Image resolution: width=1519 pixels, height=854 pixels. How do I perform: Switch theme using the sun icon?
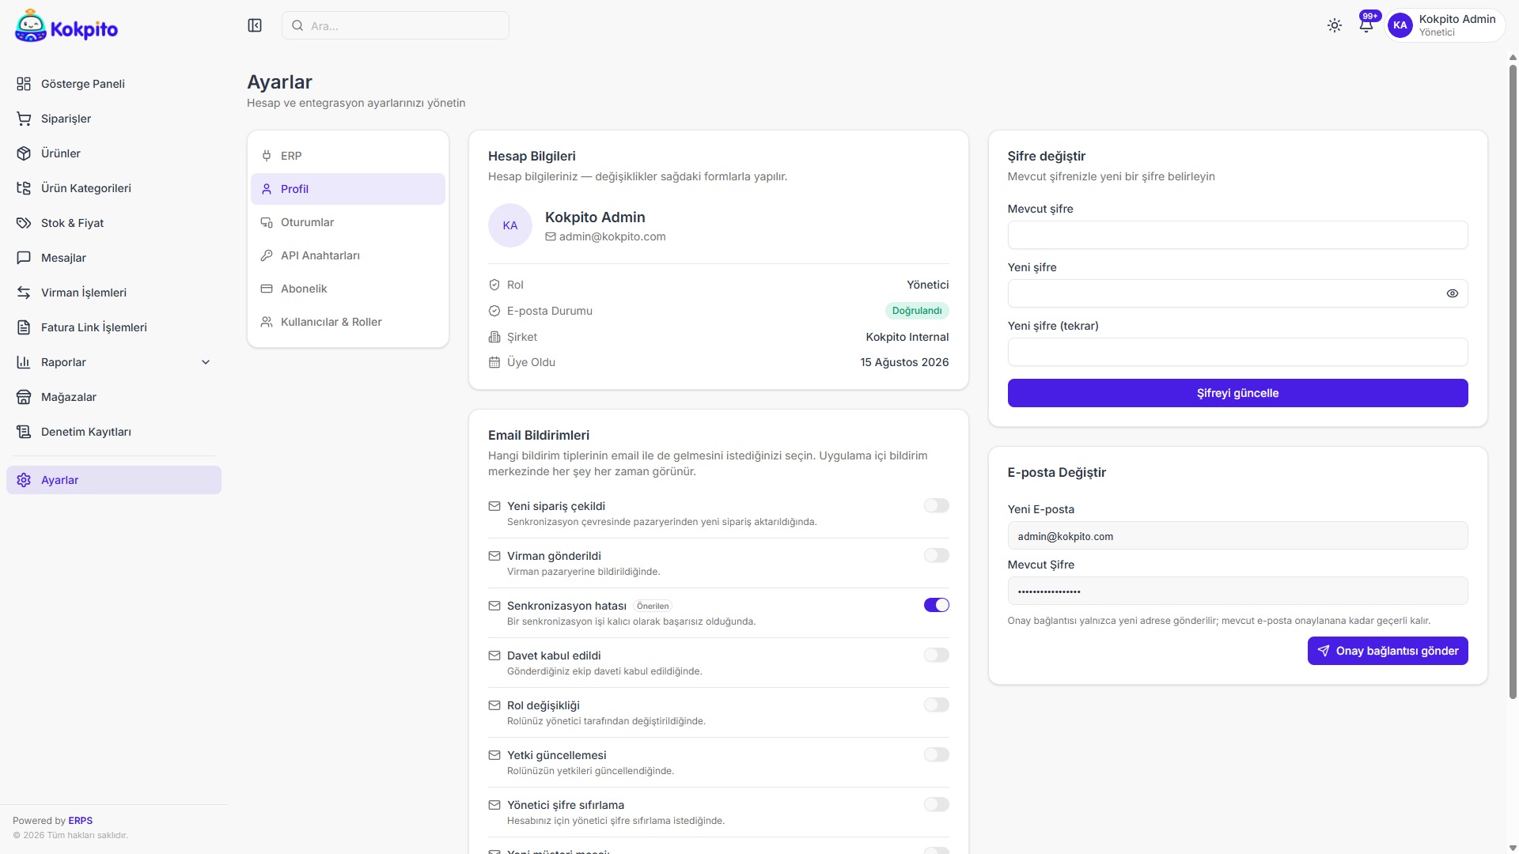pyautogui.click(x=1335, y=25)
